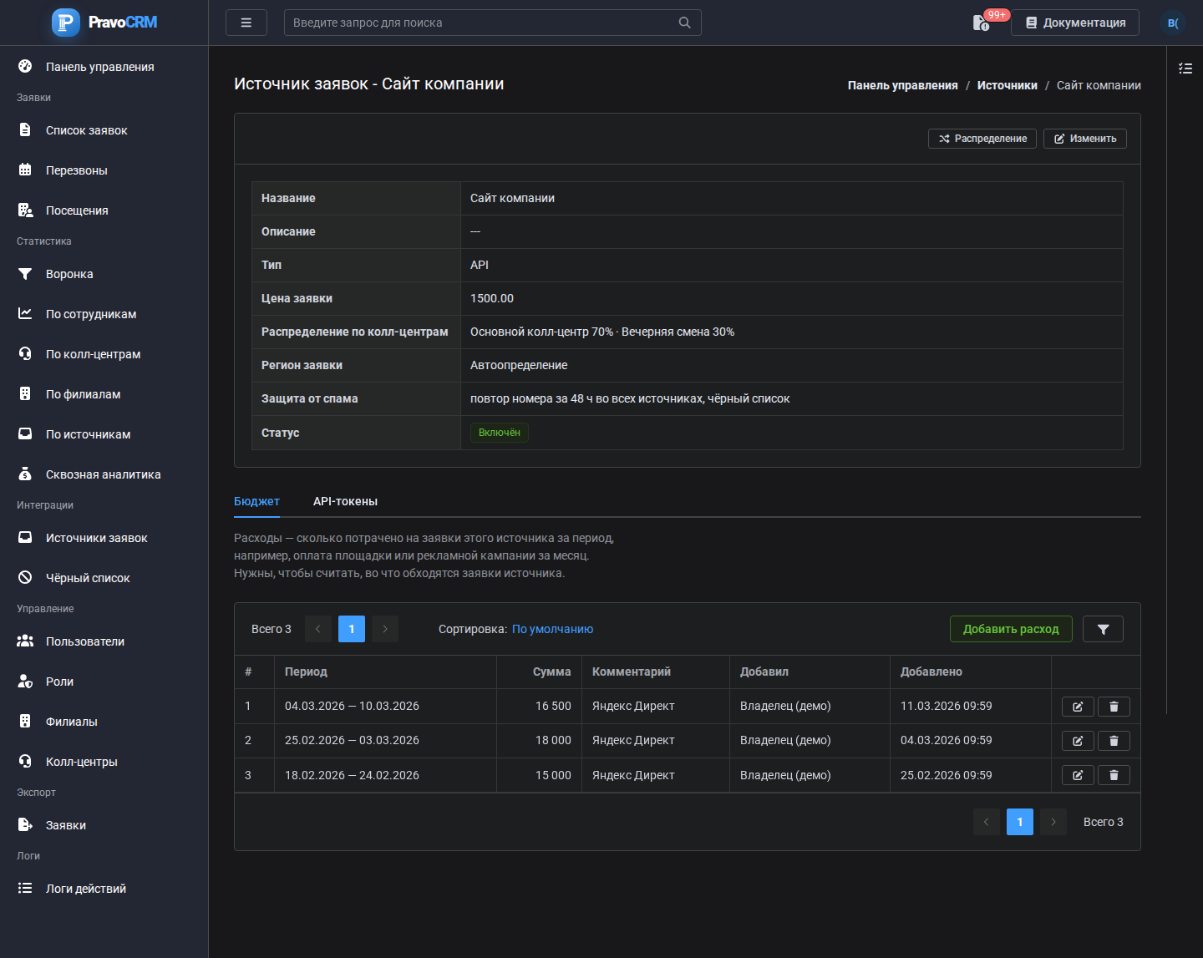Click Добавить расход button

[x=1011, y=629]
